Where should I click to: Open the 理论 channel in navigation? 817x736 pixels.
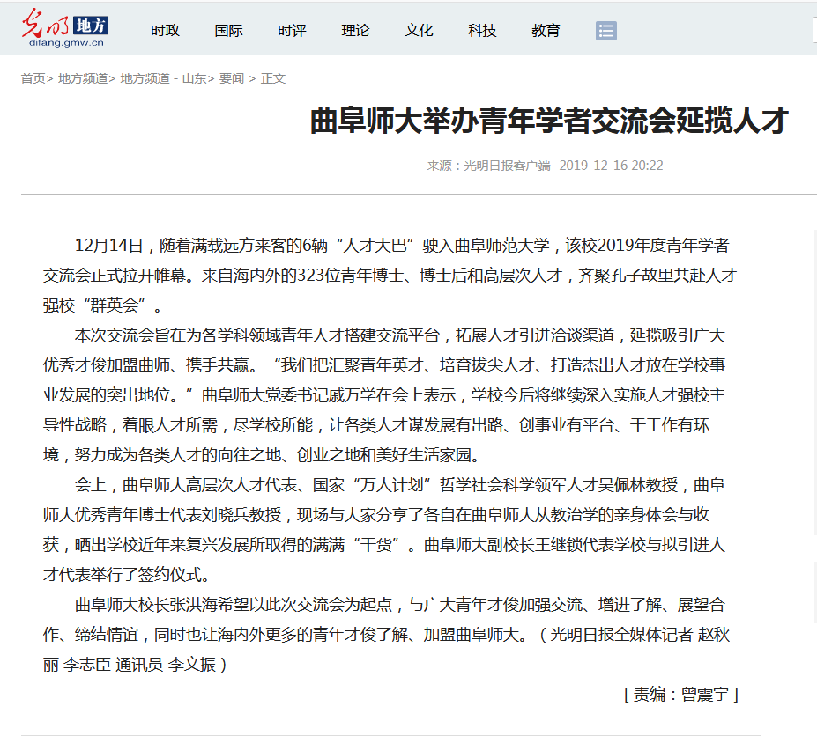click(x=355, y=31)
